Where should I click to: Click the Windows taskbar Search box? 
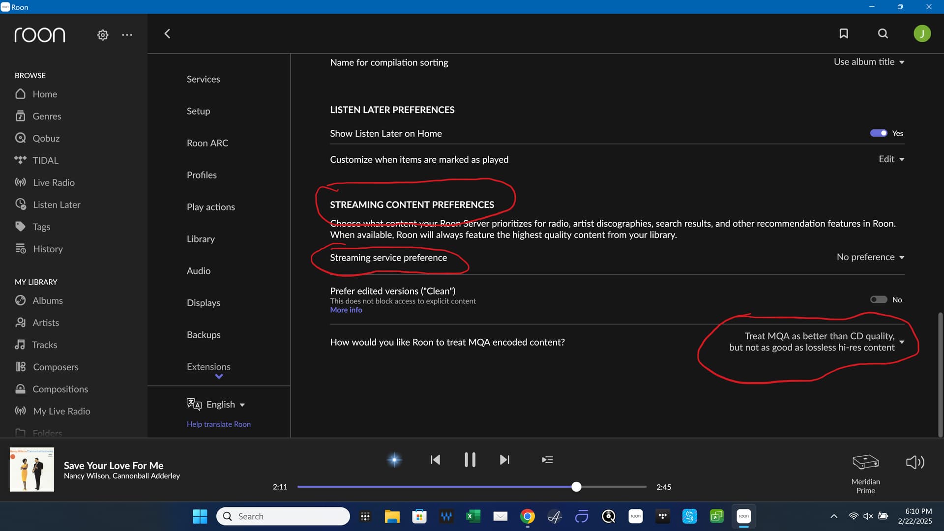(283, 516)
